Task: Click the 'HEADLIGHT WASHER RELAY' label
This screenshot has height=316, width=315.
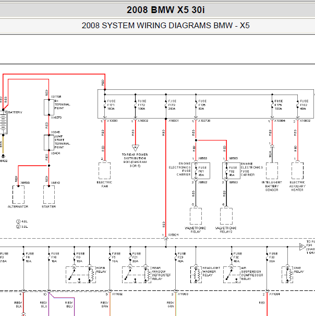Action: [x=211, y=272]
